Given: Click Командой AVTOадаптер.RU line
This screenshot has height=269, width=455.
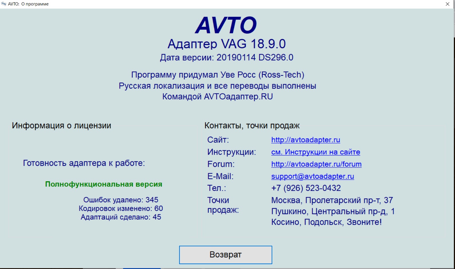Looking at the screenshot, I should 217,97.
